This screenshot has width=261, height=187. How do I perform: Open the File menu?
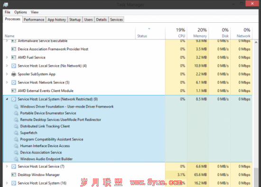pyautogui.click(x=8, y=12)
